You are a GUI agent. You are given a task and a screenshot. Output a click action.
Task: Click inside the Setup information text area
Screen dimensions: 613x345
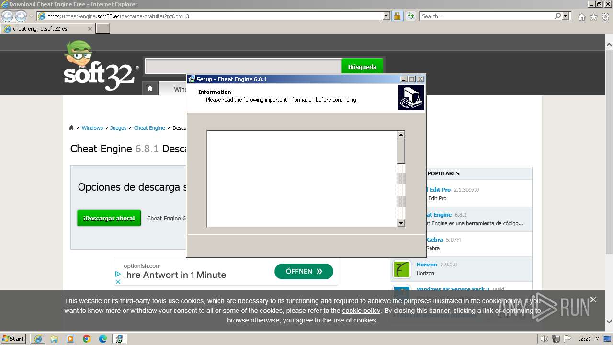[x=302, y=179]
